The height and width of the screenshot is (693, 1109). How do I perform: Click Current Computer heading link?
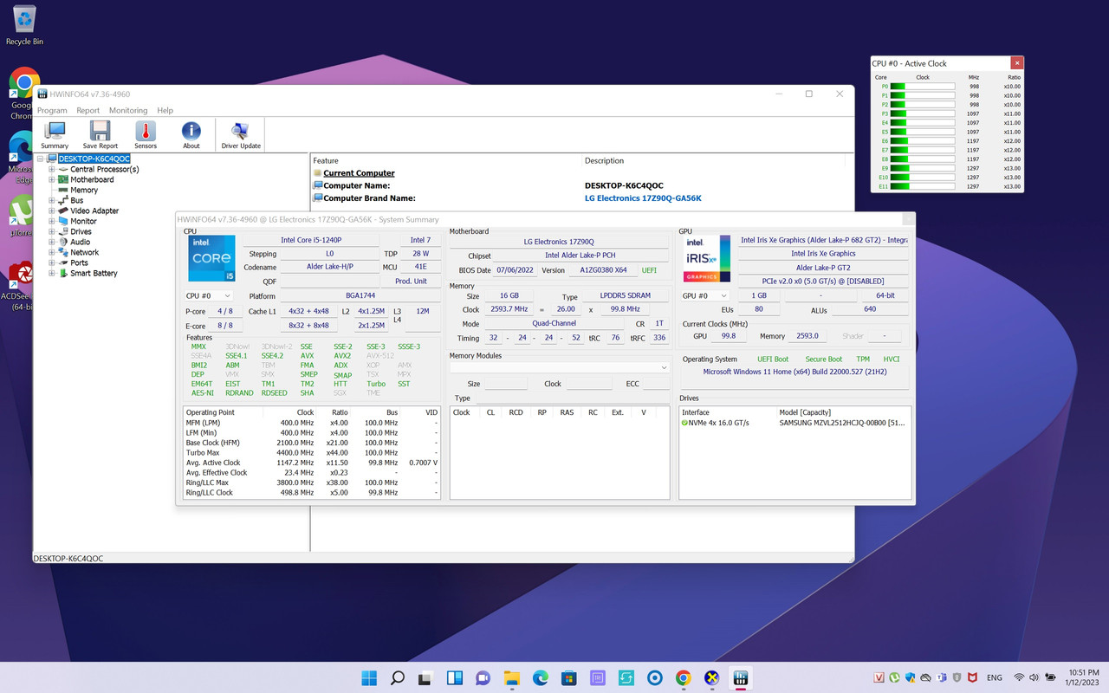click(359, 173)
